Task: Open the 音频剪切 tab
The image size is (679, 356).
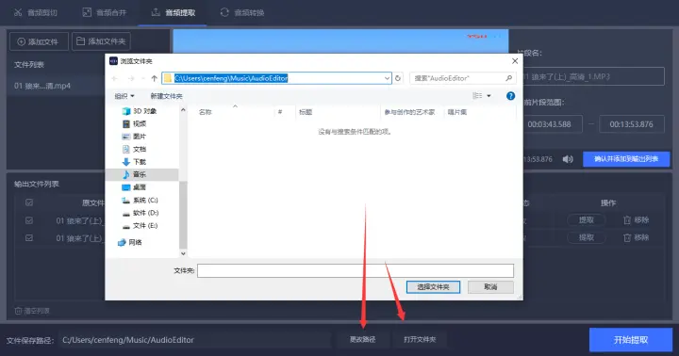Action: pos(36,12)
